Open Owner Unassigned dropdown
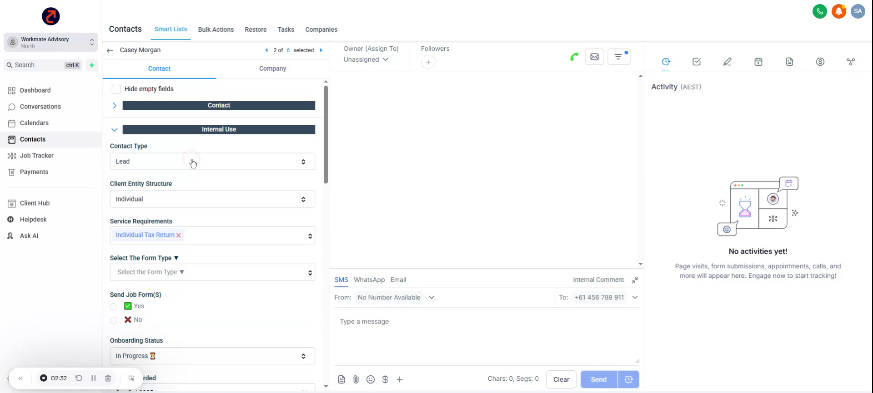Image resolution: width=873 pixels, height=393 pixels. [x=366, y=59]
